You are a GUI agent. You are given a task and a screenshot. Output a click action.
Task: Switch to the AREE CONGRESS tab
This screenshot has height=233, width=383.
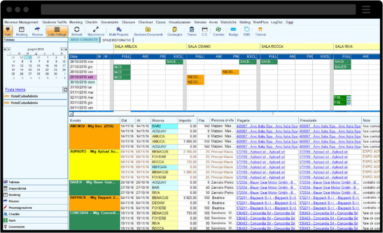pyautogui.click(x=84, y=40)
